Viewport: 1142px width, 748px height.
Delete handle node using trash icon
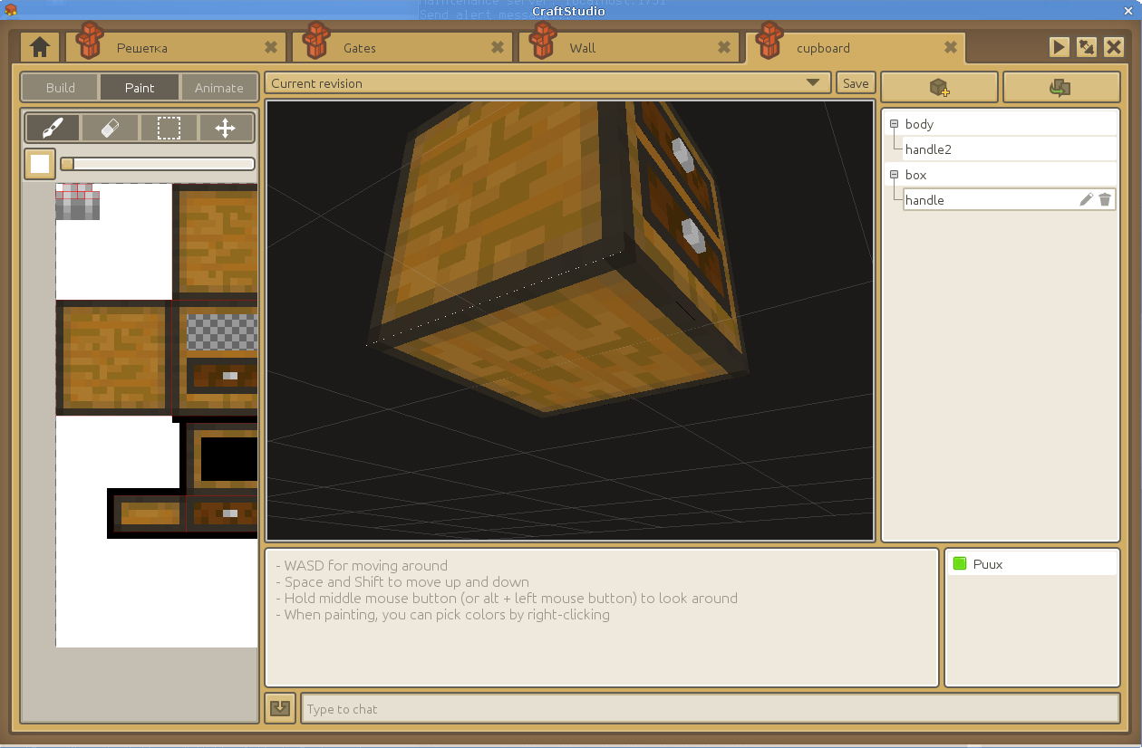coord(1104,200)
